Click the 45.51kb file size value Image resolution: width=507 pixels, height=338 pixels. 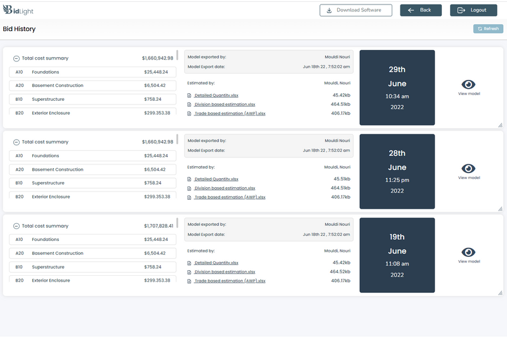point(342,179)
